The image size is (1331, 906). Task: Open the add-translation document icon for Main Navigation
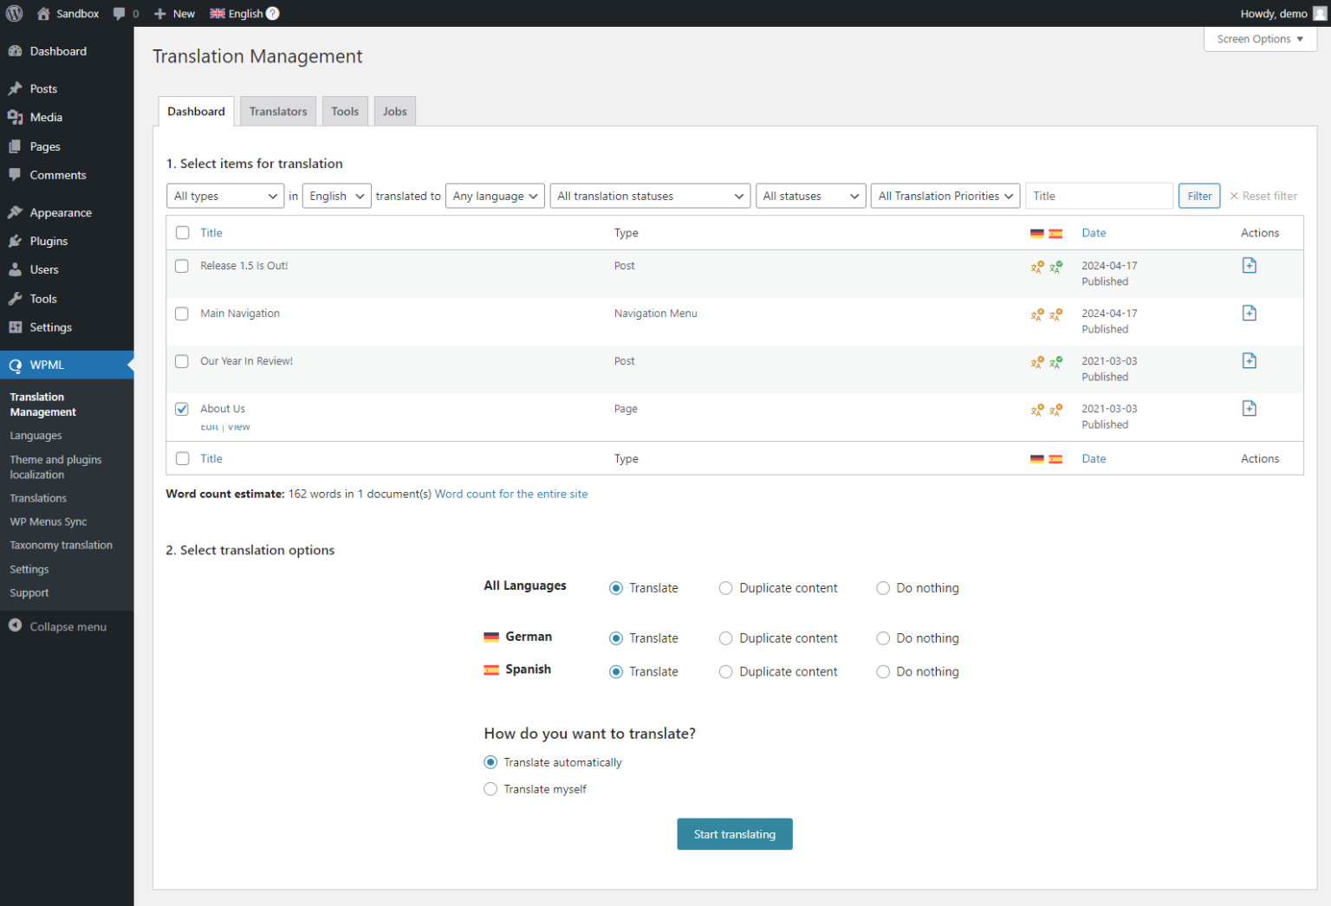click(1249, 313)
